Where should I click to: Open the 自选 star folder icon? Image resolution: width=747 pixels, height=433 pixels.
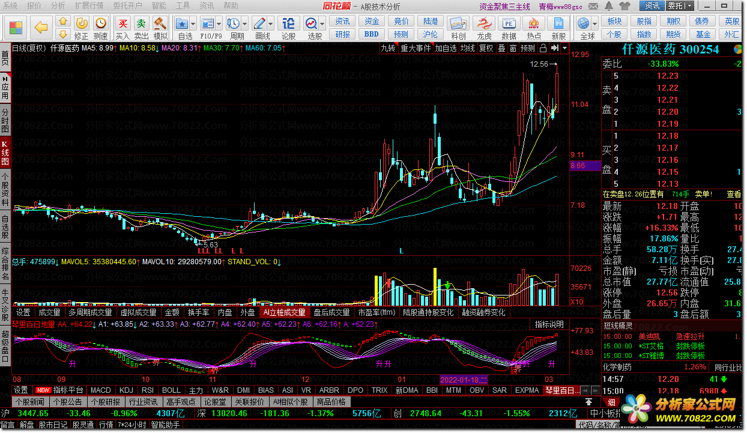click(x=183, y=23)
